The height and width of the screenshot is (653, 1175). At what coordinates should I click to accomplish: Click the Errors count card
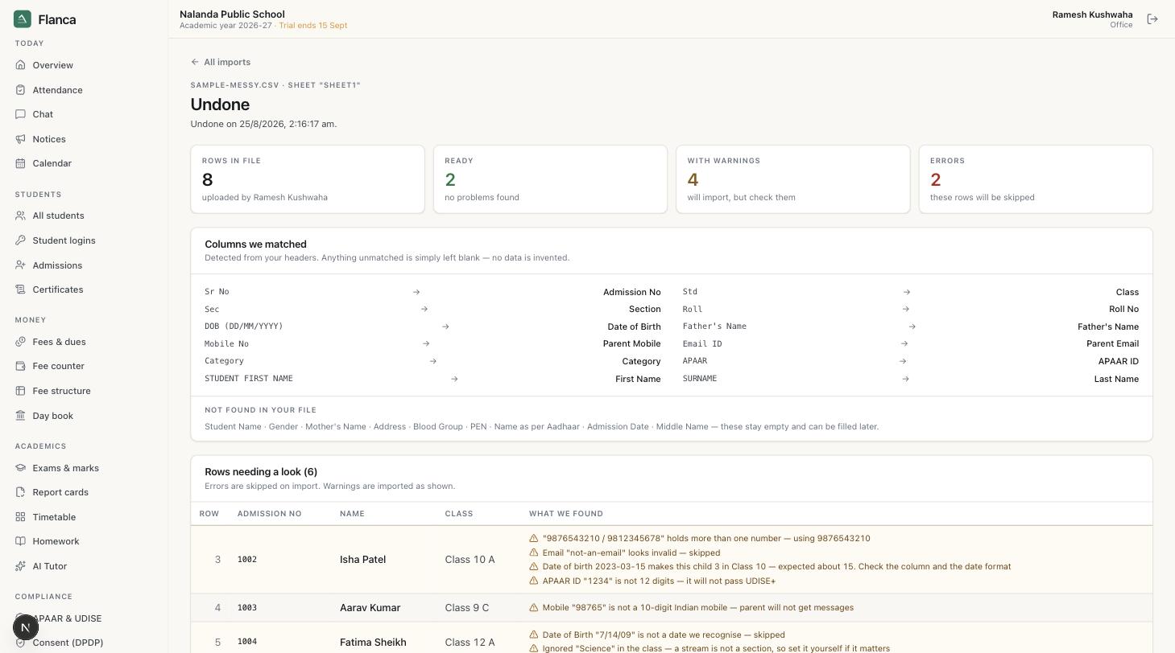point(1036,179)
